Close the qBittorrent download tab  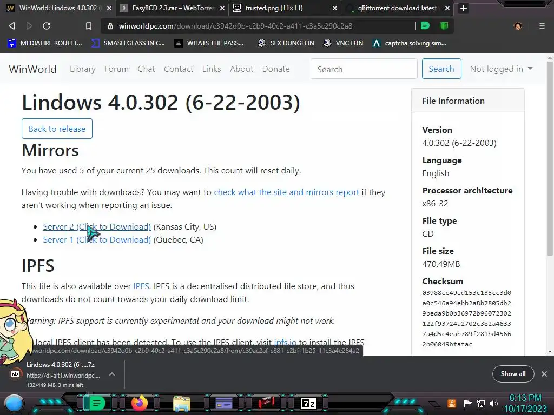point(447,8)
